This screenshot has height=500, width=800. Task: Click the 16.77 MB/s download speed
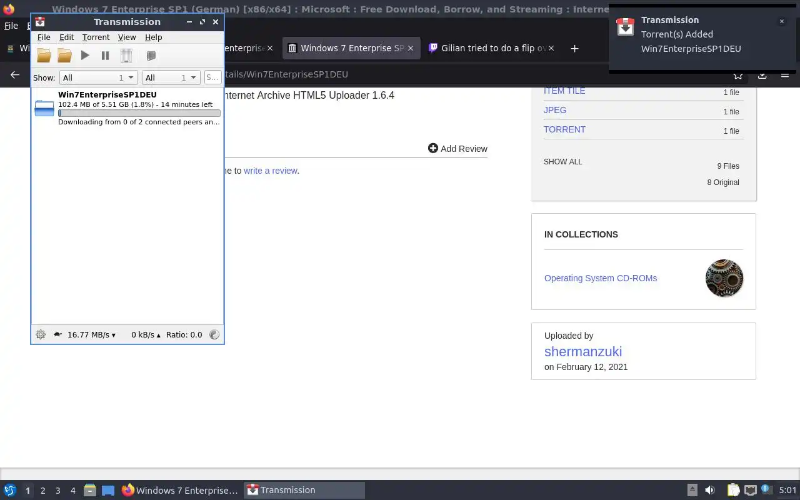[x=91, y=334]
